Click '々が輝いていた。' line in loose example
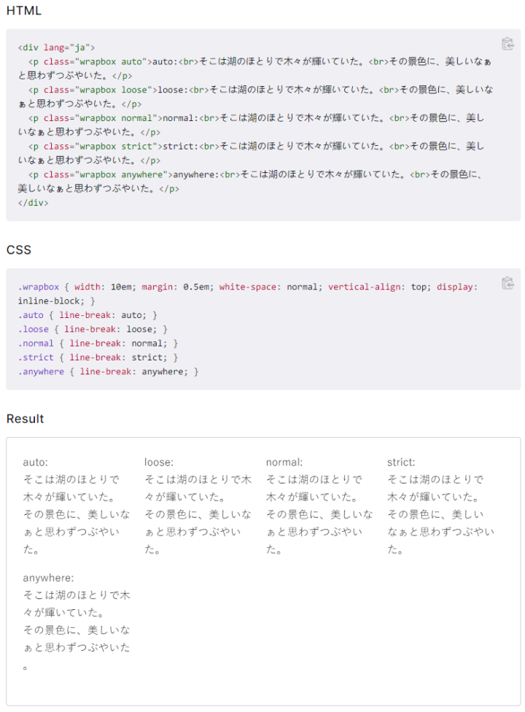This screenshot has height=712, width=525. coord(185,497)
